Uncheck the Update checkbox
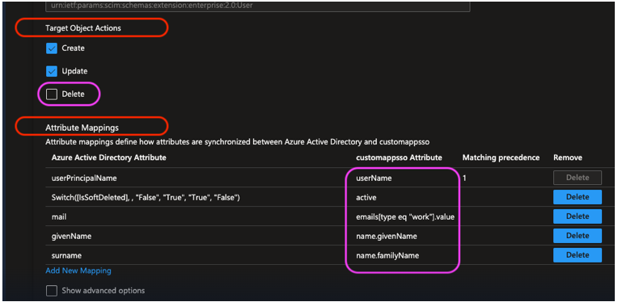618x302 pixels. 52,71
